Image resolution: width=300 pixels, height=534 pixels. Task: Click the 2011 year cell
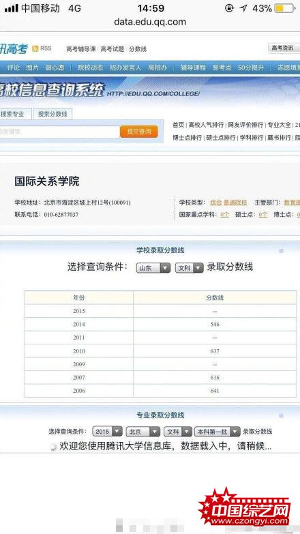pyautogui.click(x=79, y=338)
